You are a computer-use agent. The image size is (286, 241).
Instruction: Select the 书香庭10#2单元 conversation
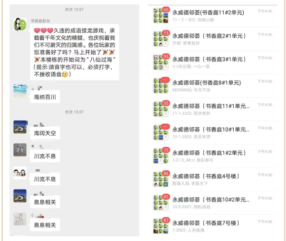(215, 203)
